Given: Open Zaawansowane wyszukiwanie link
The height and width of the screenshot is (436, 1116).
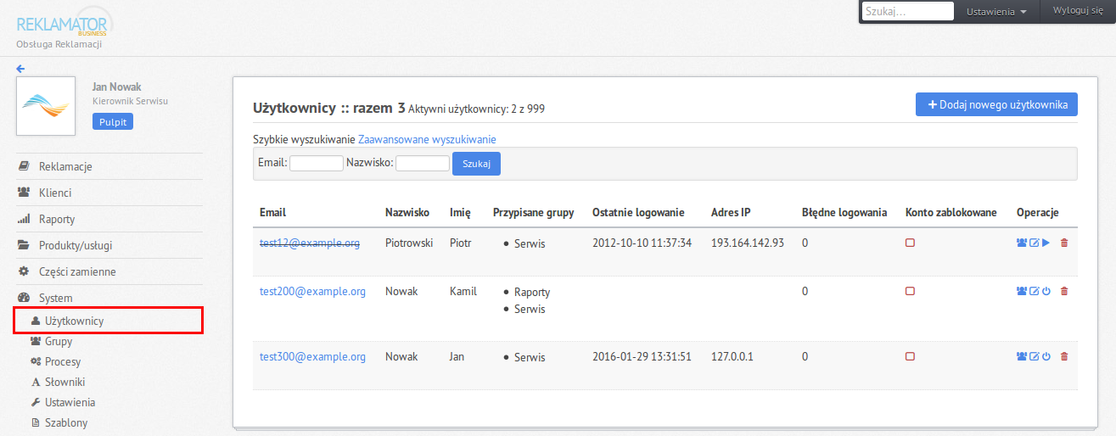Looking at the screenshot, I should coord(427,139).
